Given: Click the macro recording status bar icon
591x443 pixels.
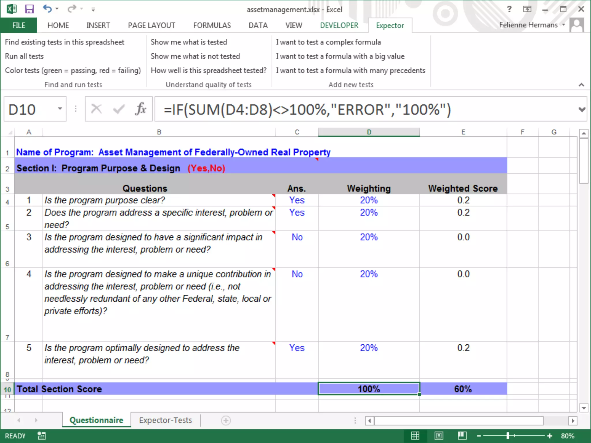Looking at the screenshot, I should tap(41, 436).
